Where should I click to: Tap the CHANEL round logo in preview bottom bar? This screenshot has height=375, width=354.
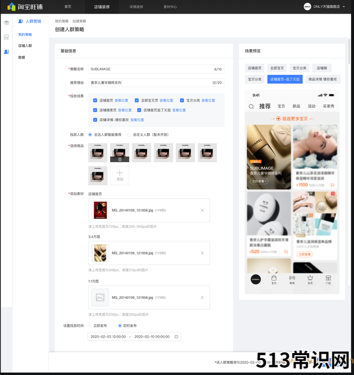click(256, 279)
